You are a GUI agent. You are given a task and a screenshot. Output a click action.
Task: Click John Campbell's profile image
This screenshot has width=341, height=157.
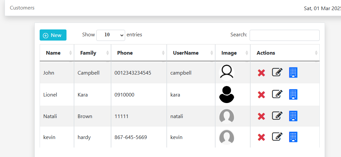click(226, 72)
